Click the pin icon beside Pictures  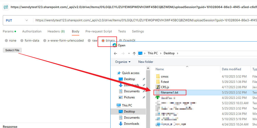(x=144, y=97)
